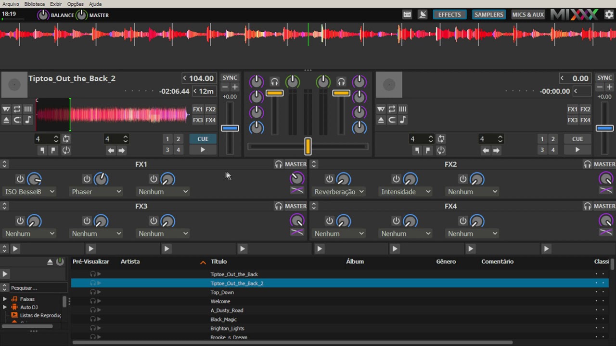Open third FX1 Nenhum effect dropdown

click(164, 192)
